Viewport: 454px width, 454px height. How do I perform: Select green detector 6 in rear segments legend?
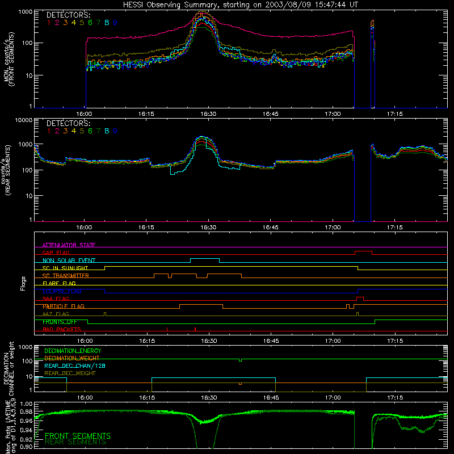[x=90, y=131]
